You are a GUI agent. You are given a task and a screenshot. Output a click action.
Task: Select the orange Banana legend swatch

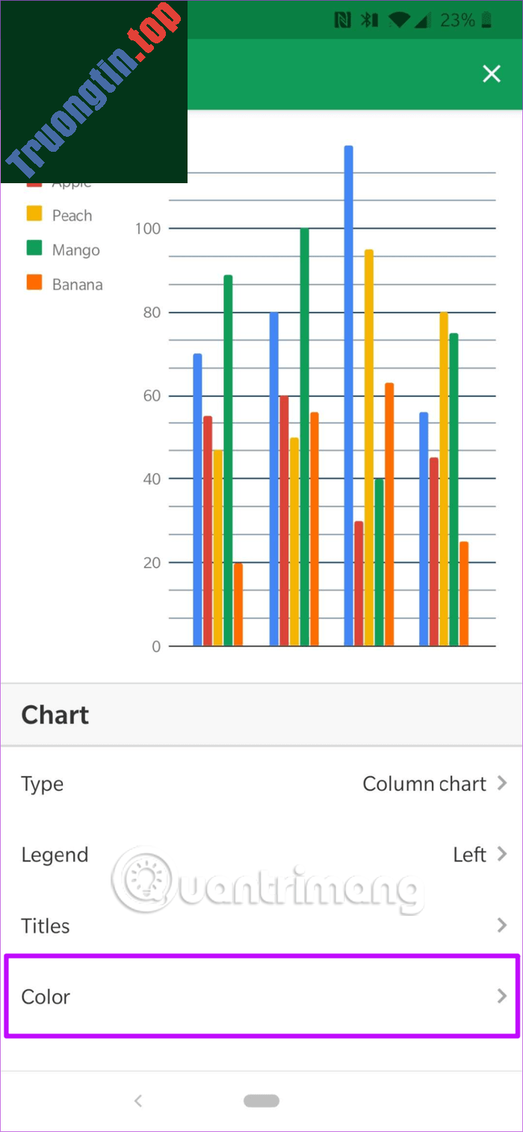(x=33, y=283)
